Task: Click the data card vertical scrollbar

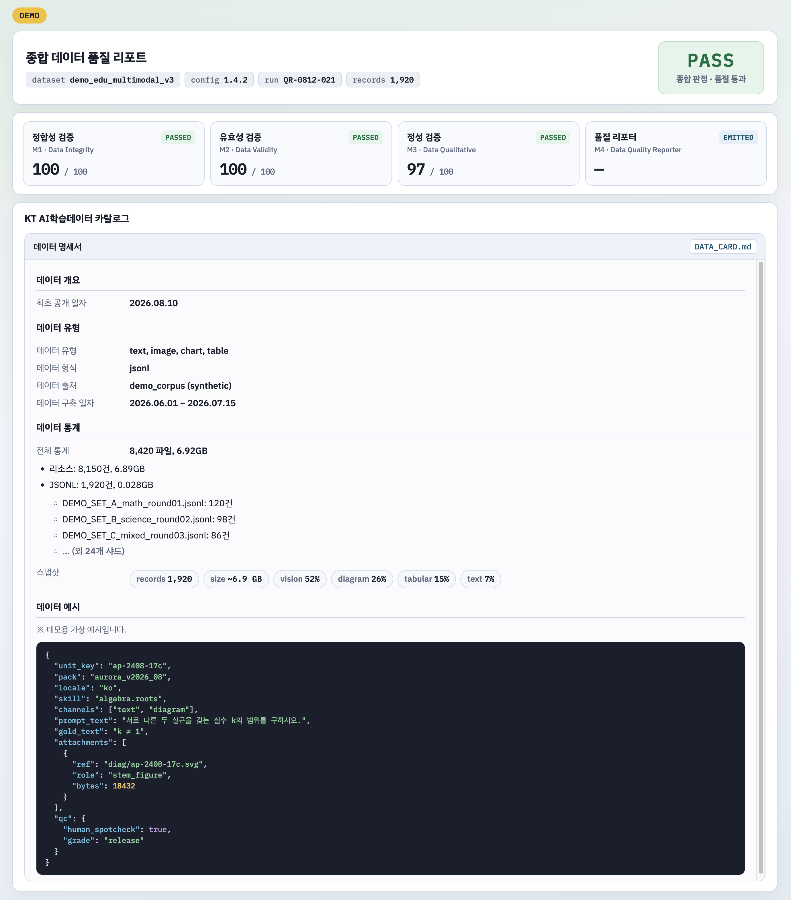Action: [761, 567]
